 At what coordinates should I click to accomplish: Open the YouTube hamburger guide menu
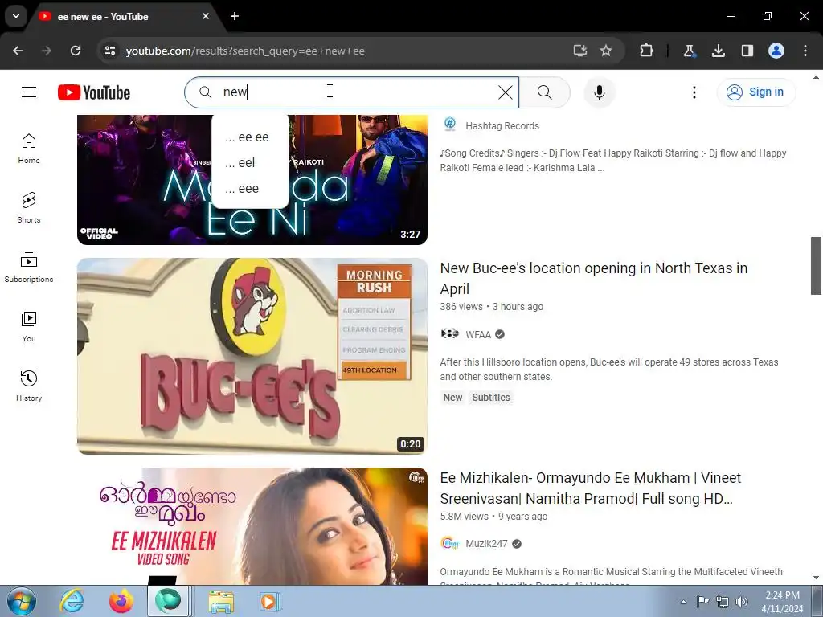coord(29,92)
